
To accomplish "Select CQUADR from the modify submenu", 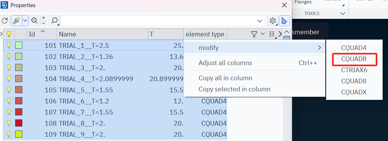I will point(354,59).
